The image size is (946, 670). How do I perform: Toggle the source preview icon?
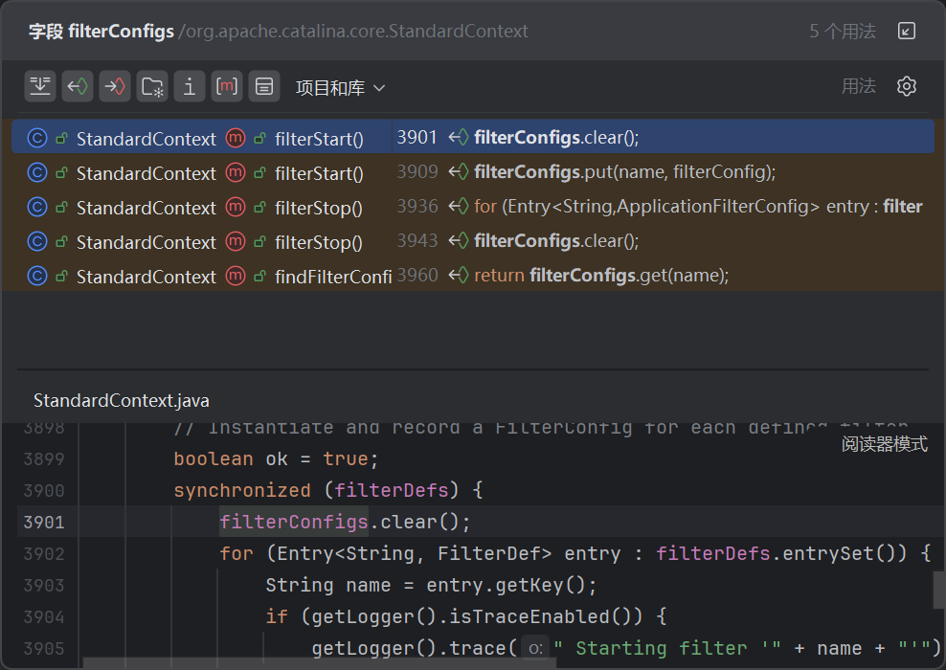264,87
